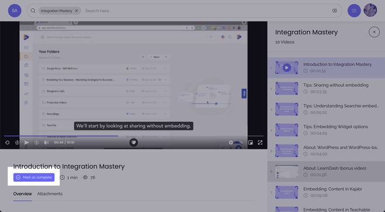
Task: Skip forward with the forward icon
Action: click(x=37, y=143)
